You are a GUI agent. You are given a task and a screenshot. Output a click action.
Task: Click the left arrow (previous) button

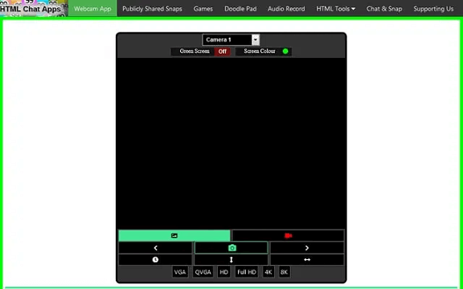155,248
